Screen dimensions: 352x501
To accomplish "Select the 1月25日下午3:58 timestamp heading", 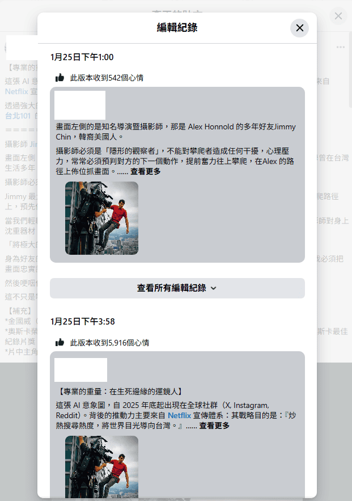I will (x=82, y=322).
